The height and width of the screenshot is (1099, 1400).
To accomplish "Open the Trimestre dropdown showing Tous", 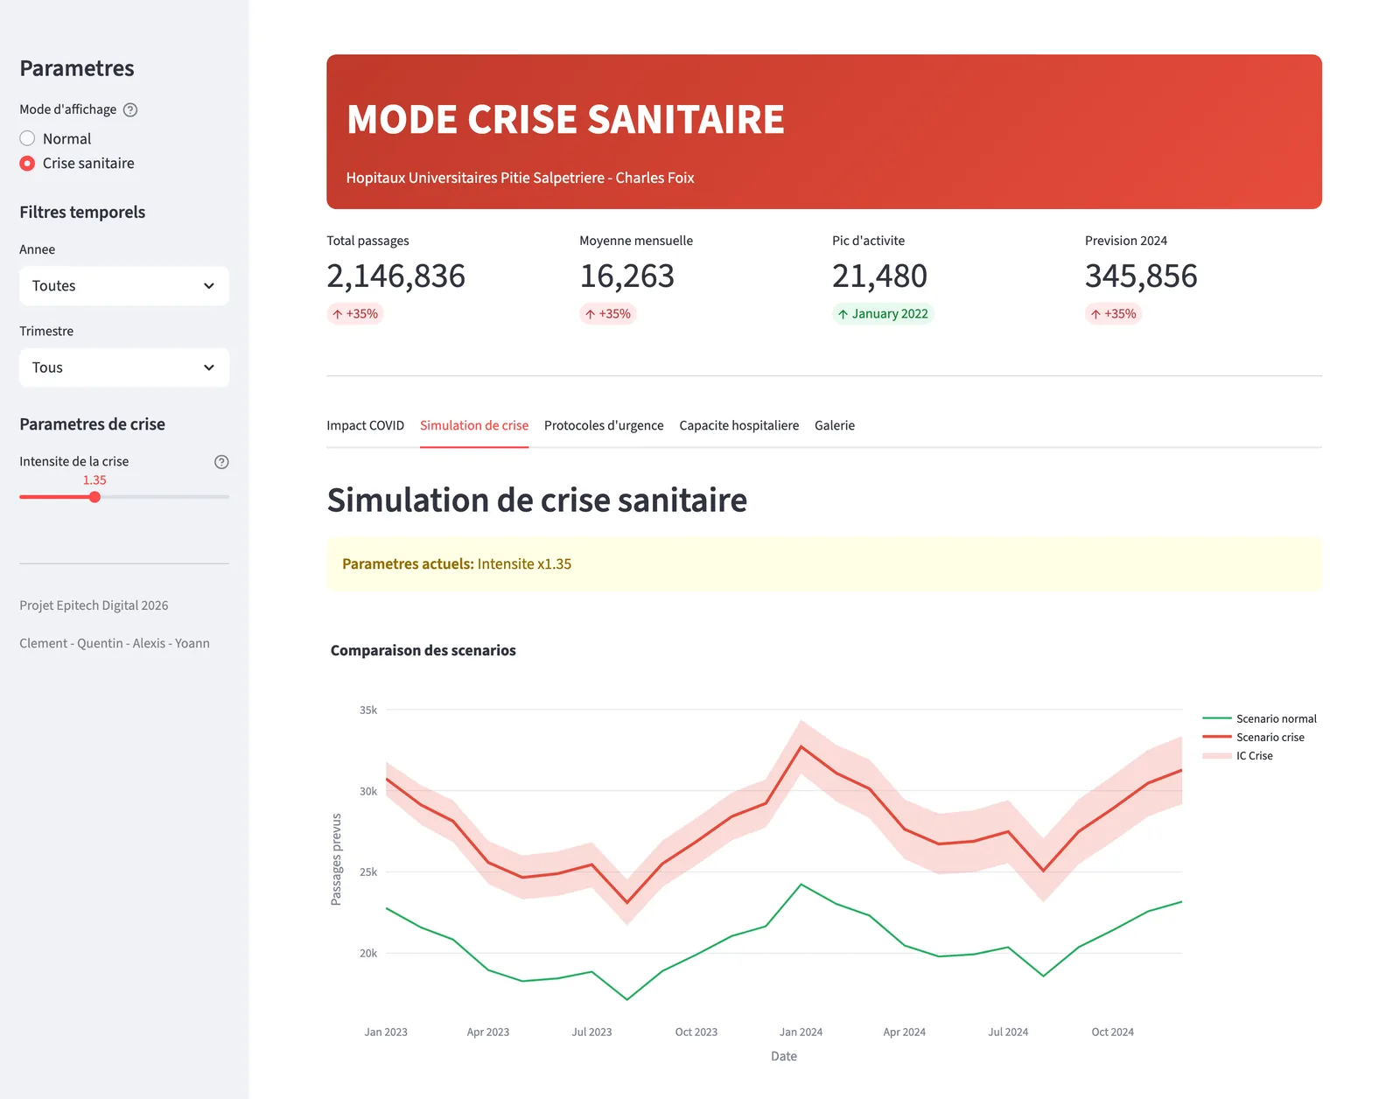I will (x=124, y=367).
